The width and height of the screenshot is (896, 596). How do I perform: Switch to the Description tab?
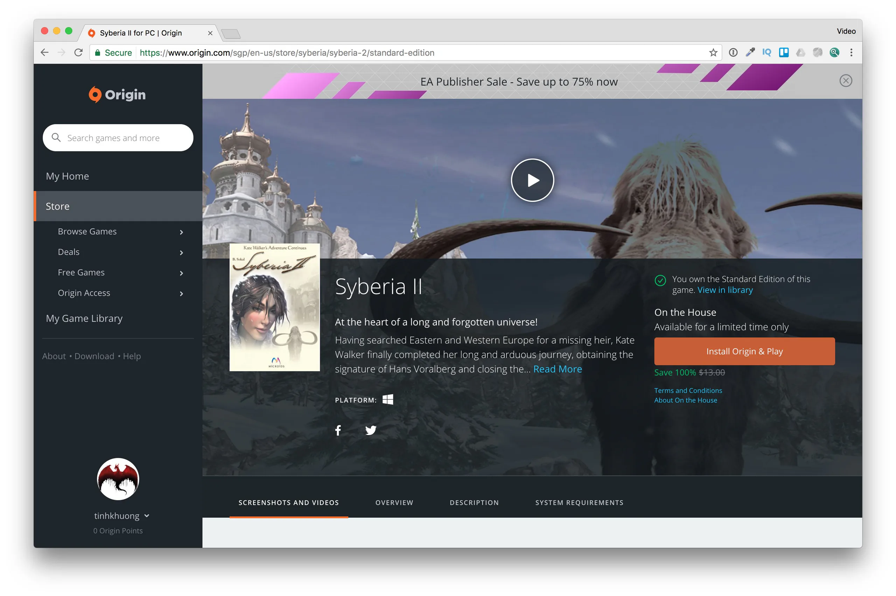coord(474,503)
